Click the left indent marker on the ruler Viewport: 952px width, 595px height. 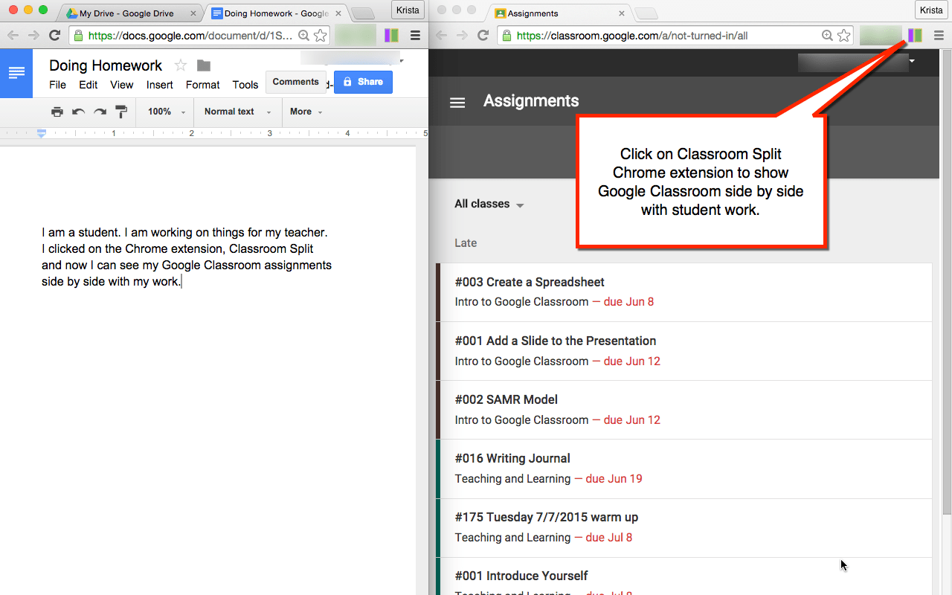pos(41,133)
